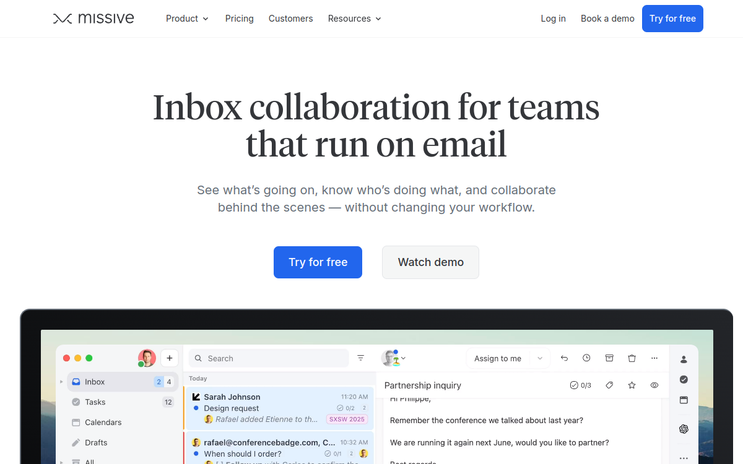Click the Log in link

pyautogui.click(x=553, y=19)
